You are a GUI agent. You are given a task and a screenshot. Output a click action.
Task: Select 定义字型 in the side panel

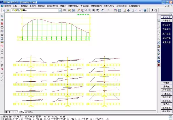click(166, 34)
